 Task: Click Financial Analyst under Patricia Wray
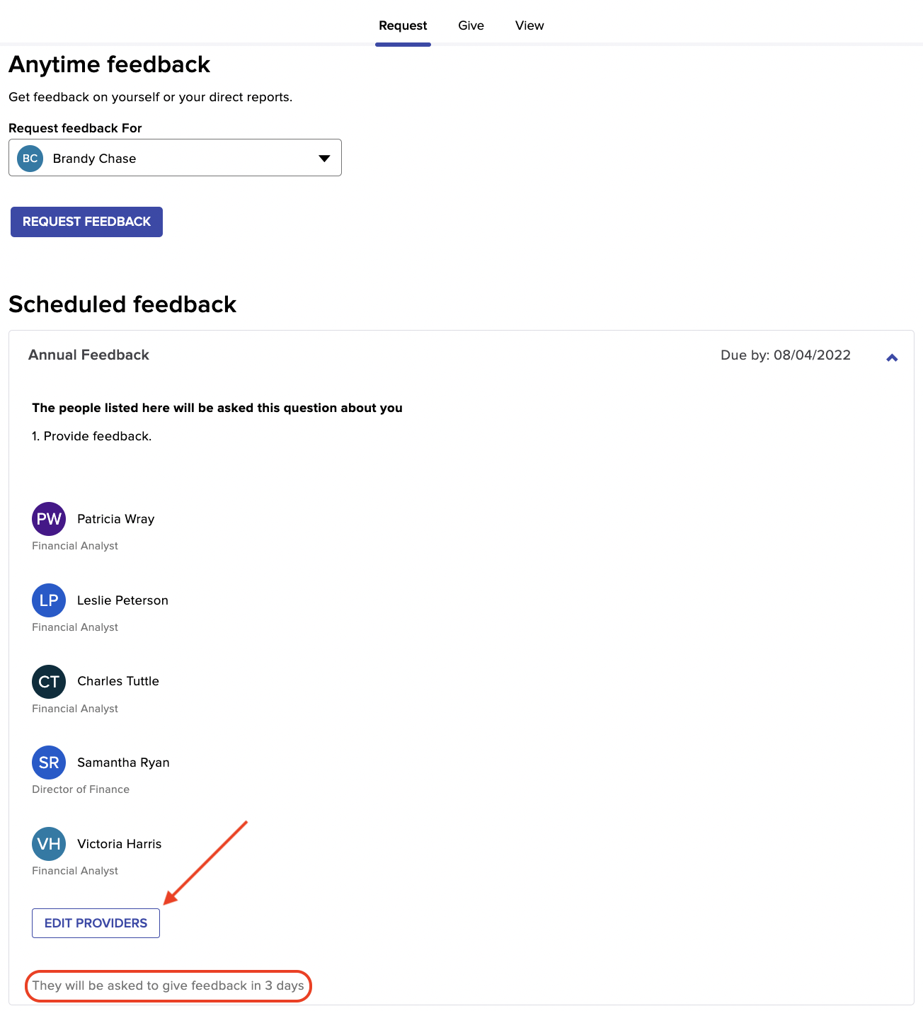click(75, 546)
